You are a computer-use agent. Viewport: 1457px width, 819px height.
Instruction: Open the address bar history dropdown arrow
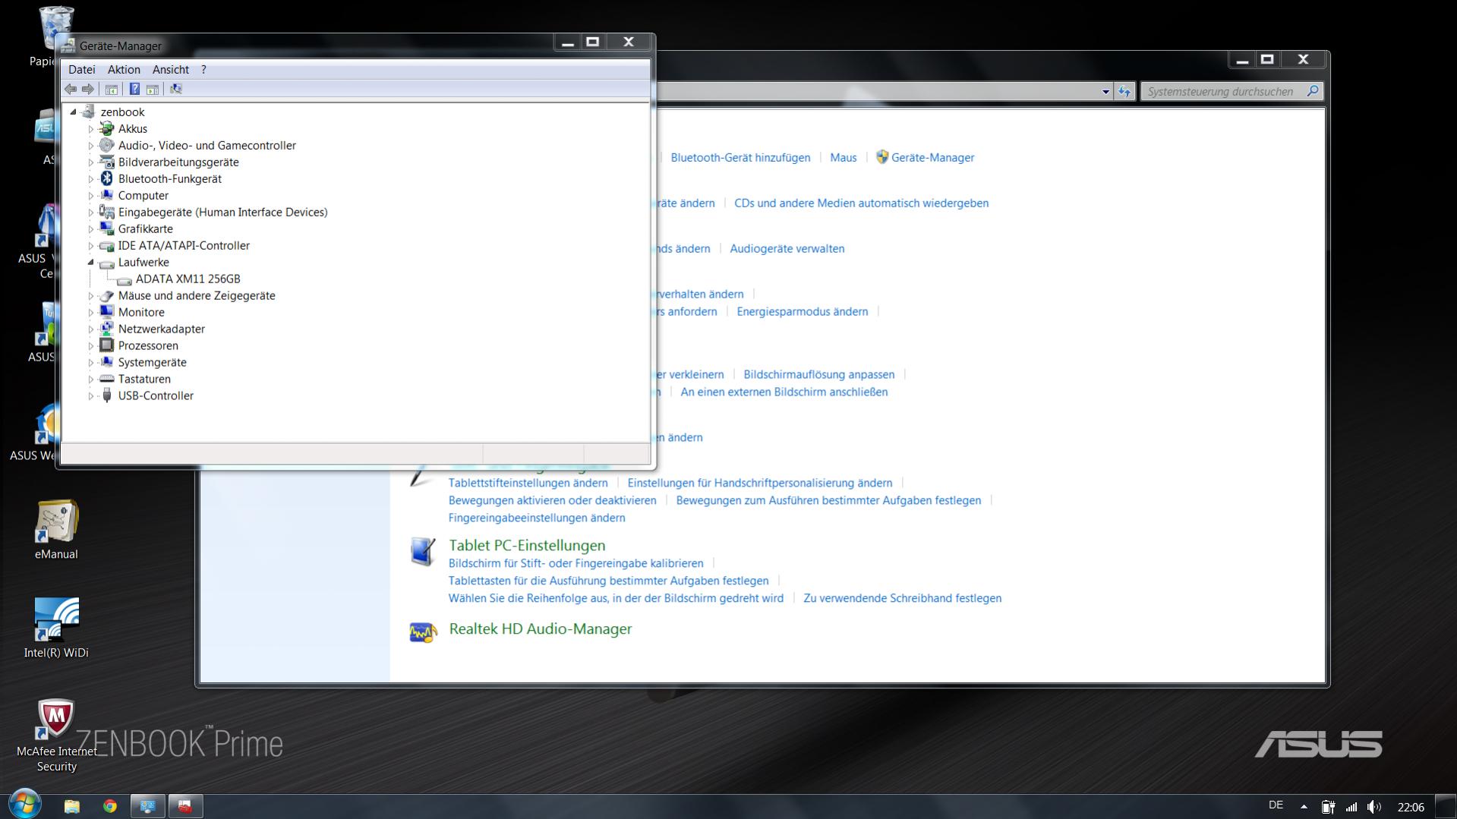(x=1105, y=92)
